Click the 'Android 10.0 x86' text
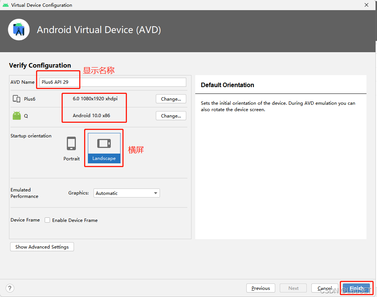 click(91, 115)
